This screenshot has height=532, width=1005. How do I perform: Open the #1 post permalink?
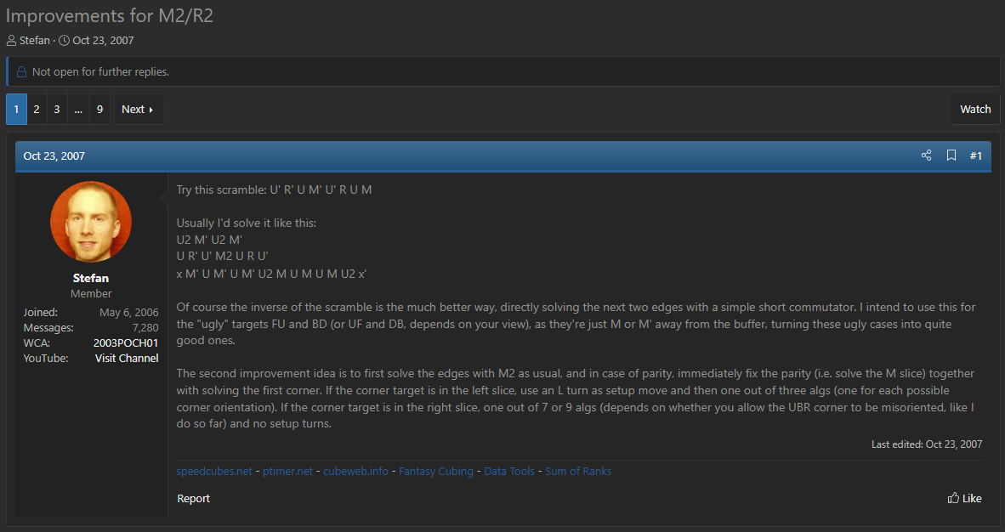[975, 156]
